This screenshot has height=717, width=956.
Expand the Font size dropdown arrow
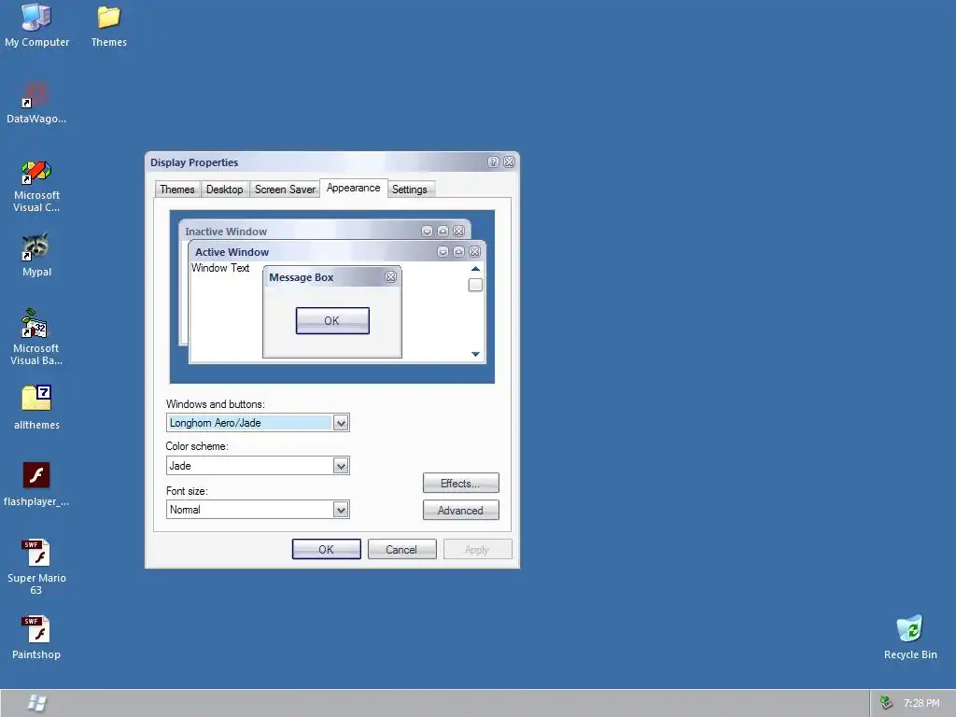click(341, 510)
